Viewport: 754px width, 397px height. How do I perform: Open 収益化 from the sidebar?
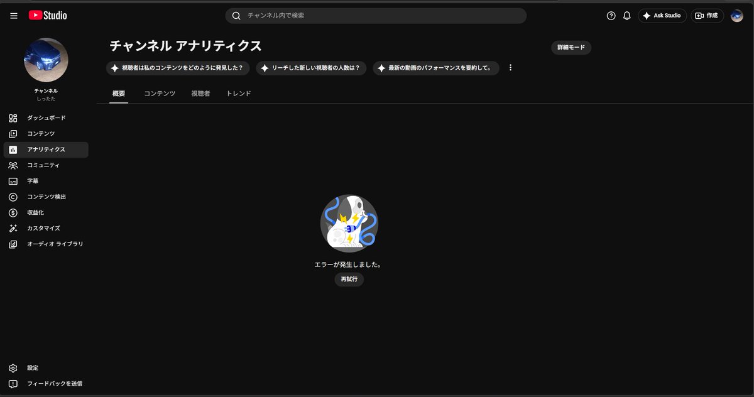46,212
